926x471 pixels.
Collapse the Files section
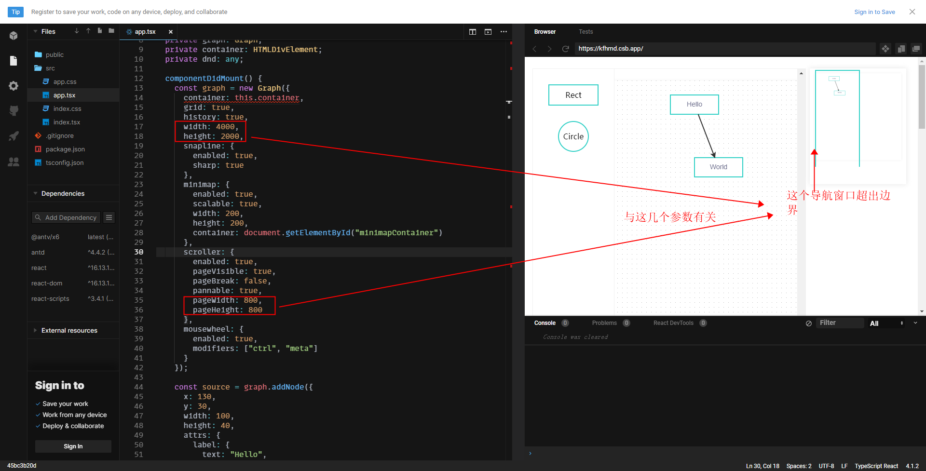coord(35,31)
